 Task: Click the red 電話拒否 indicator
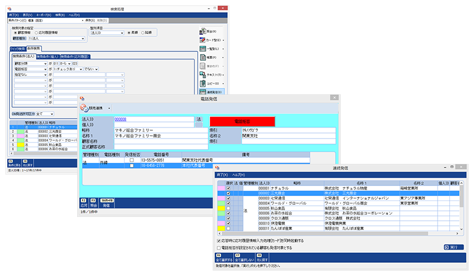coord(242,121)
